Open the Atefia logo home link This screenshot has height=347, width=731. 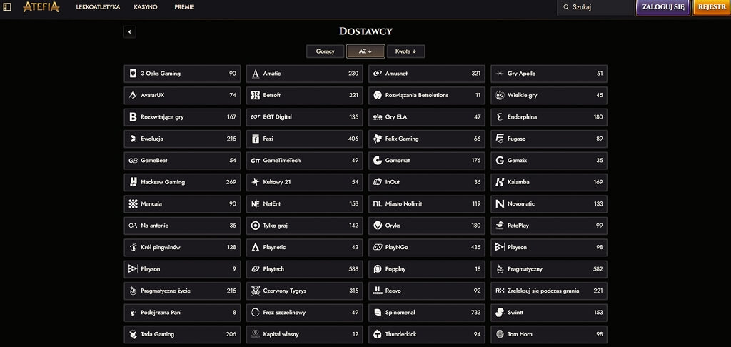(41, 7)
